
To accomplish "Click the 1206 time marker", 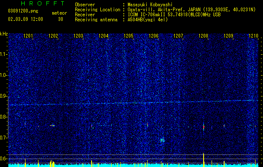I will point(153,35).
